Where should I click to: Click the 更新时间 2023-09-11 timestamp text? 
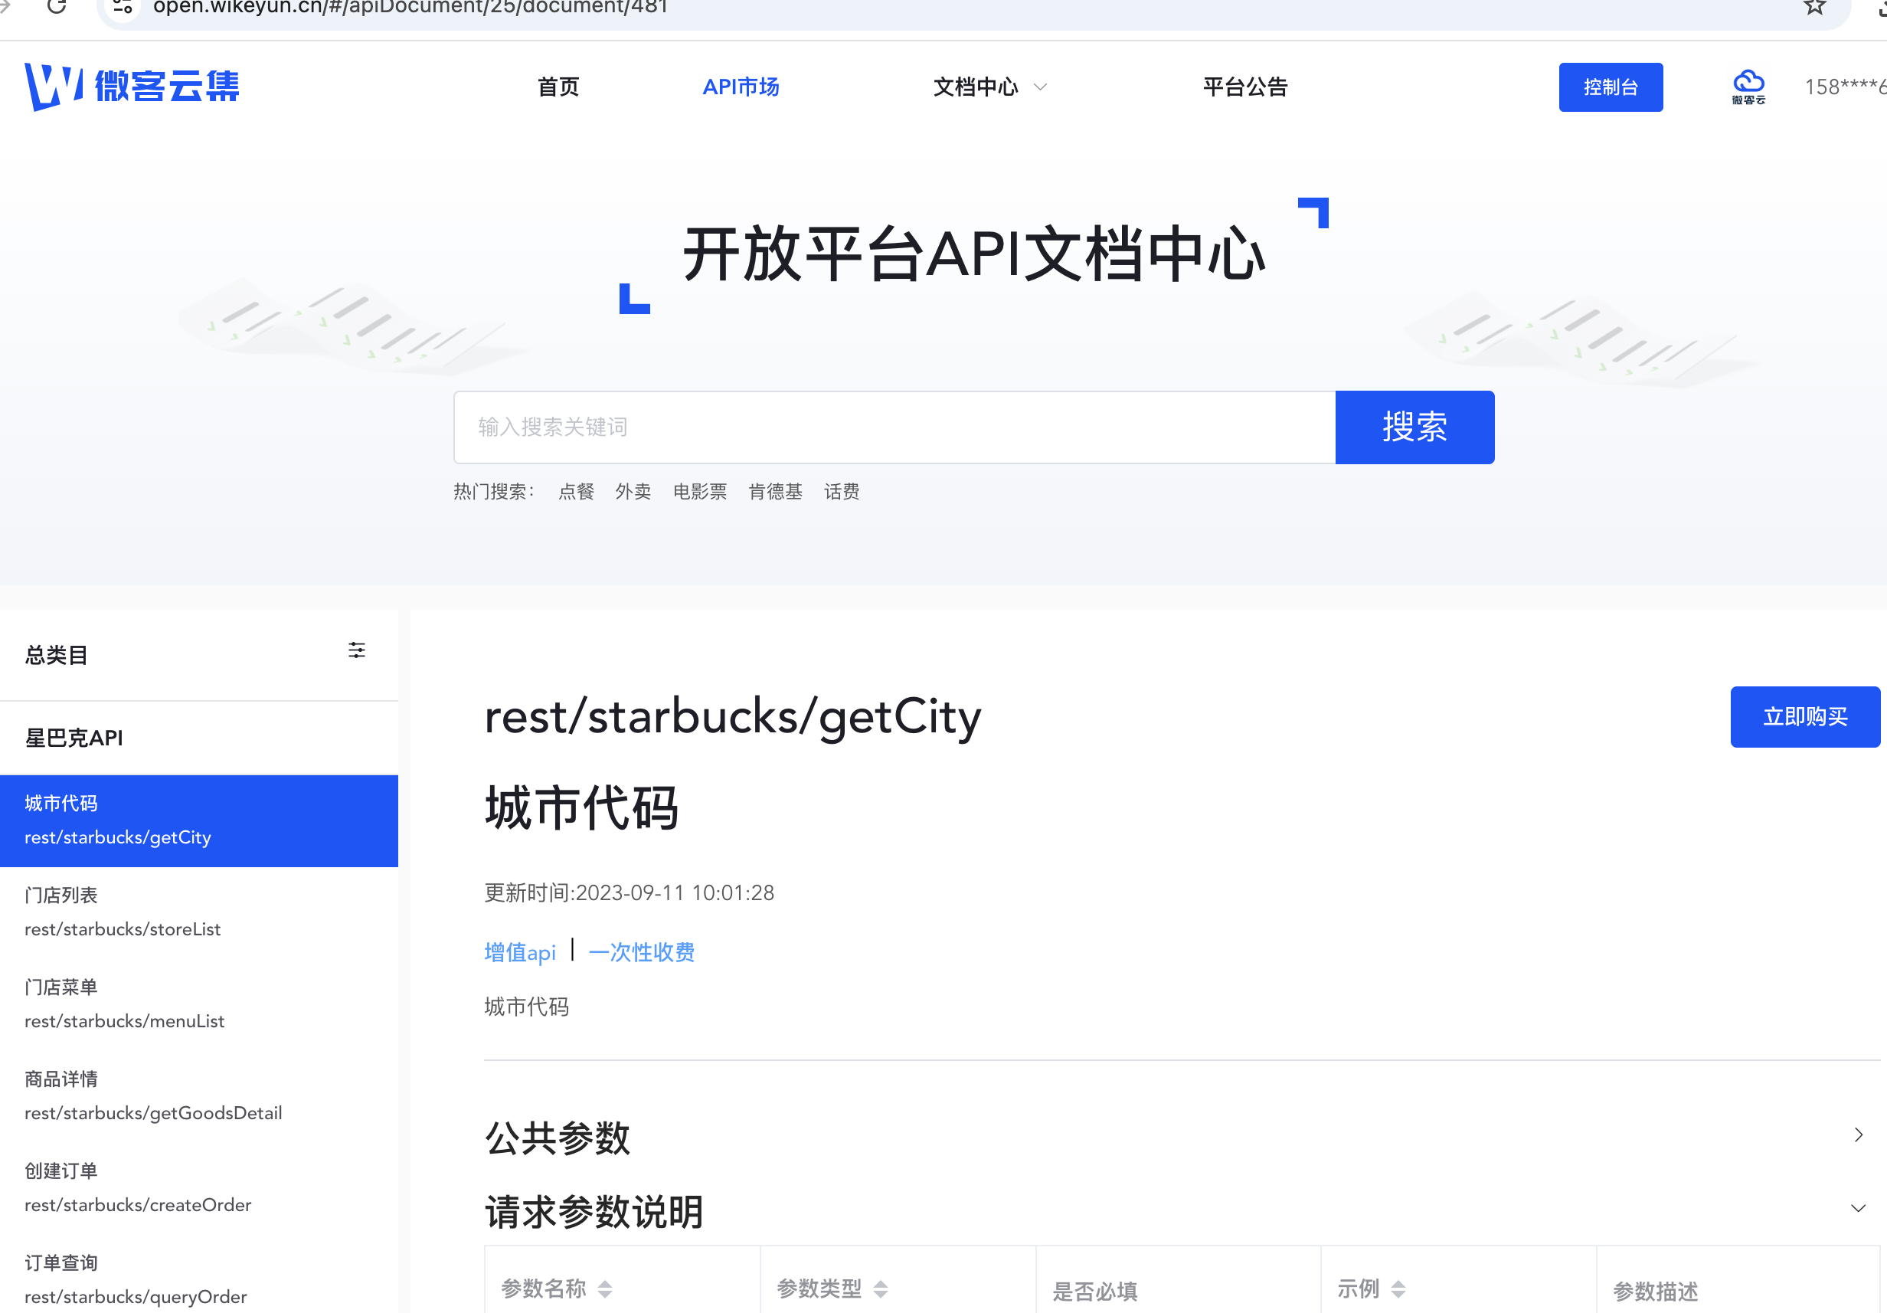point(629,893)
